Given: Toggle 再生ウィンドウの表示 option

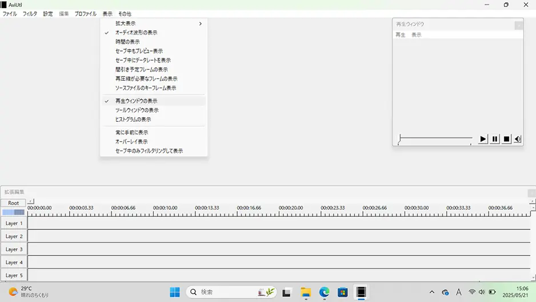Looking at the screenshot, I should click(154, 101).
